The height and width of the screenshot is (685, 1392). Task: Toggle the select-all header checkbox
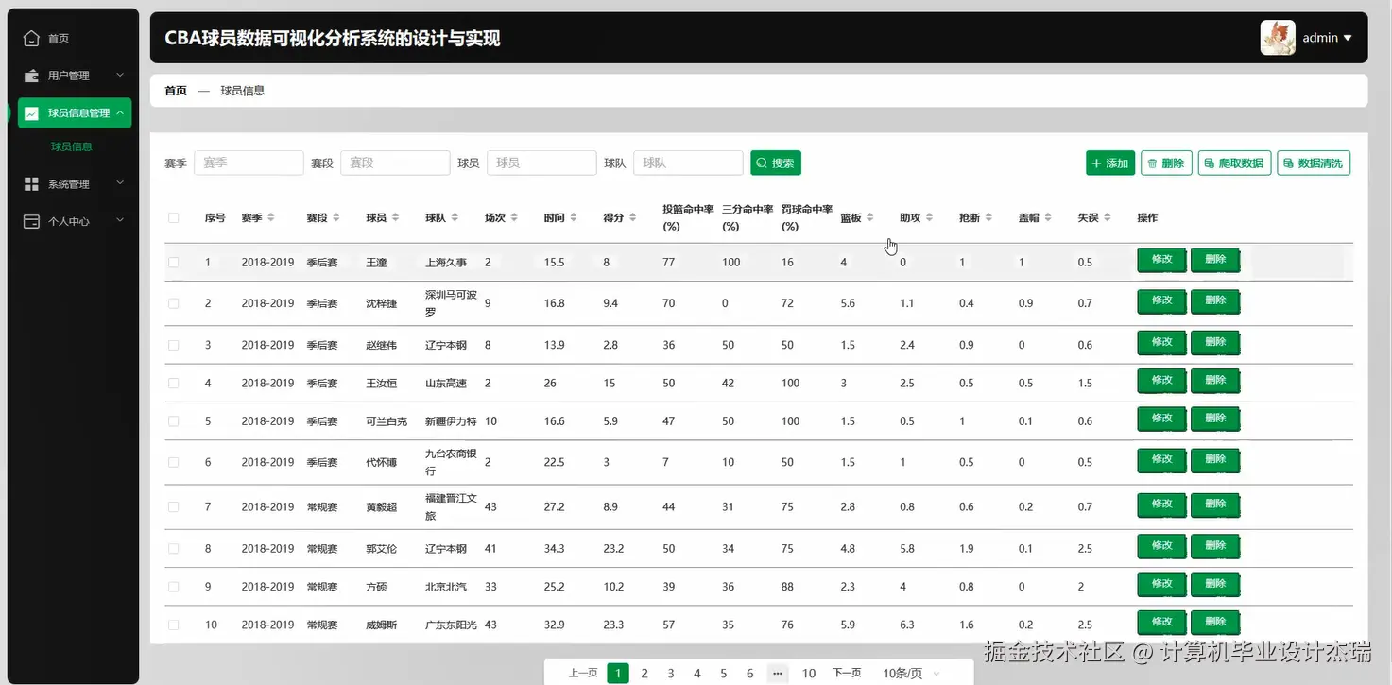[174, 217]
